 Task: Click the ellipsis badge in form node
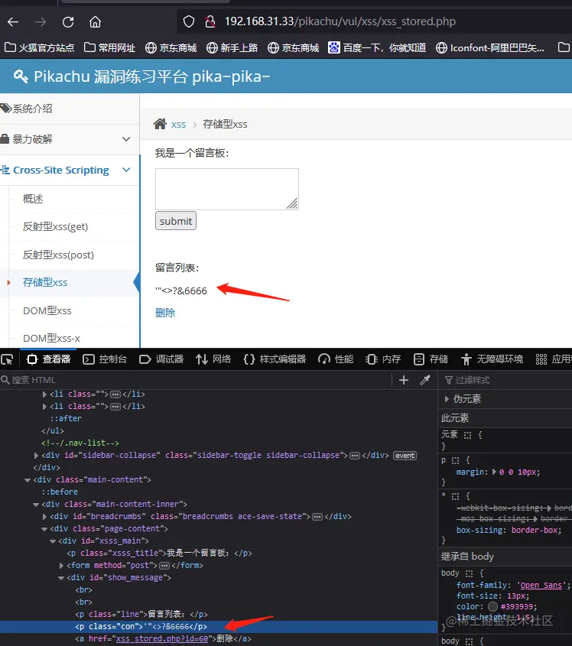[164, 566]
